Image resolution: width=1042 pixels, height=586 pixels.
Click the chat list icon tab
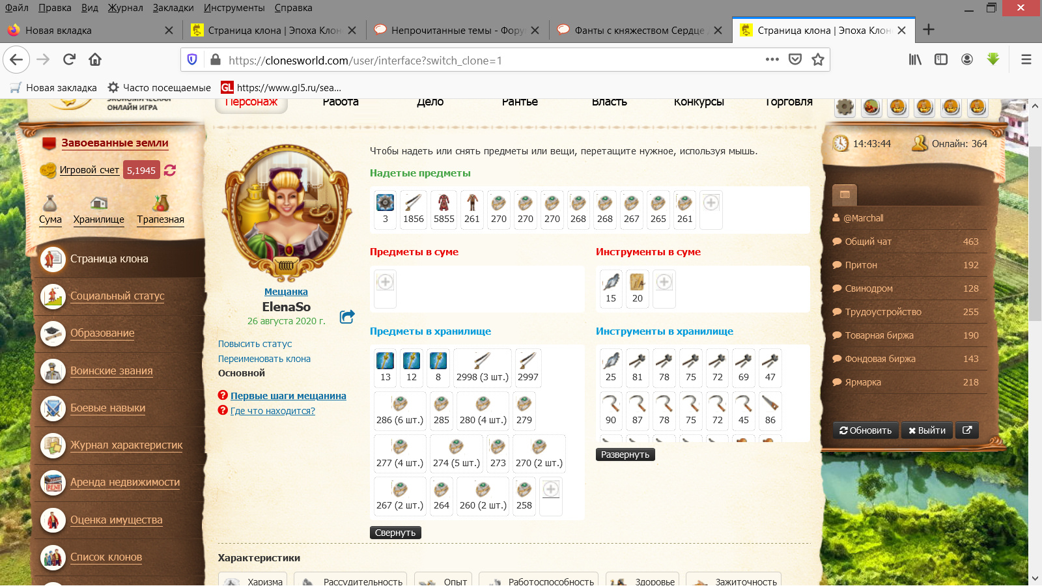point(845,195)
